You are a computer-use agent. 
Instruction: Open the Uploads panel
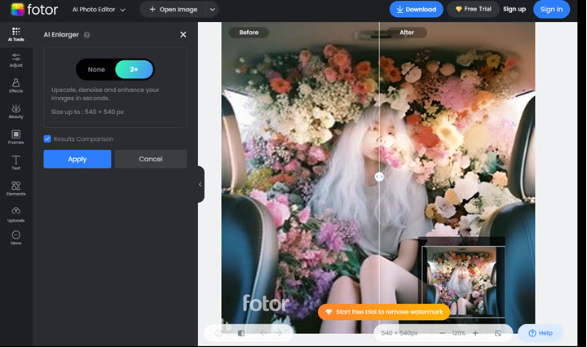click(x=15, y=214)
